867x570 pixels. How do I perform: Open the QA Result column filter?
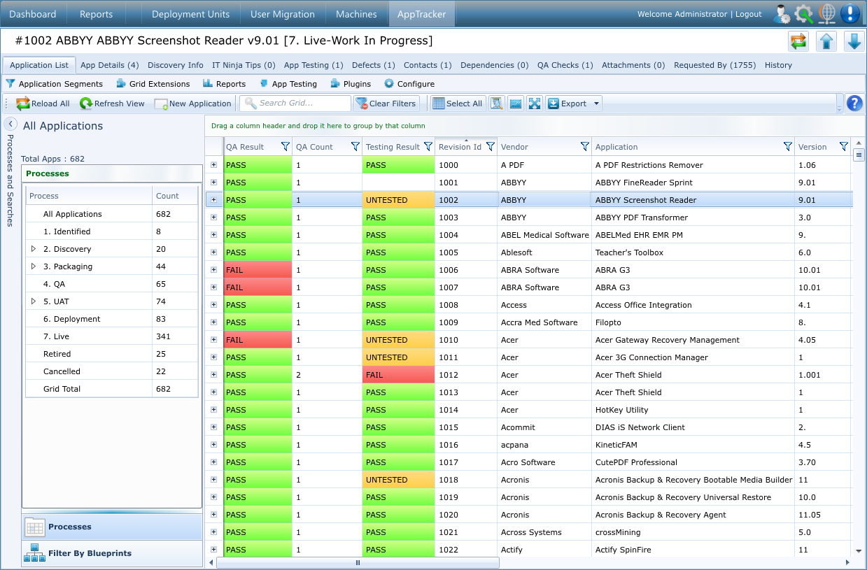[x=285, y=147]
